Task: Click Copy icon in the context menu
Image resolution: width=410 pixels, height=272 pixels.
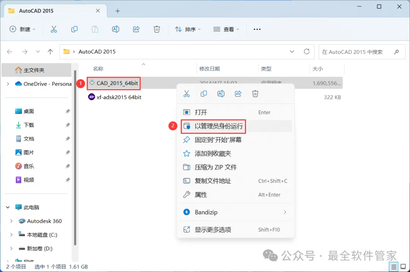Action: (x=204, y=94)
